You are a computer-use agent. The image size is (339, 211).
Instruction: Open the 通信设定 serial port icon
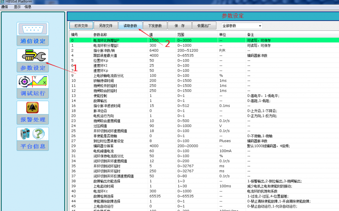coord(33,29)
